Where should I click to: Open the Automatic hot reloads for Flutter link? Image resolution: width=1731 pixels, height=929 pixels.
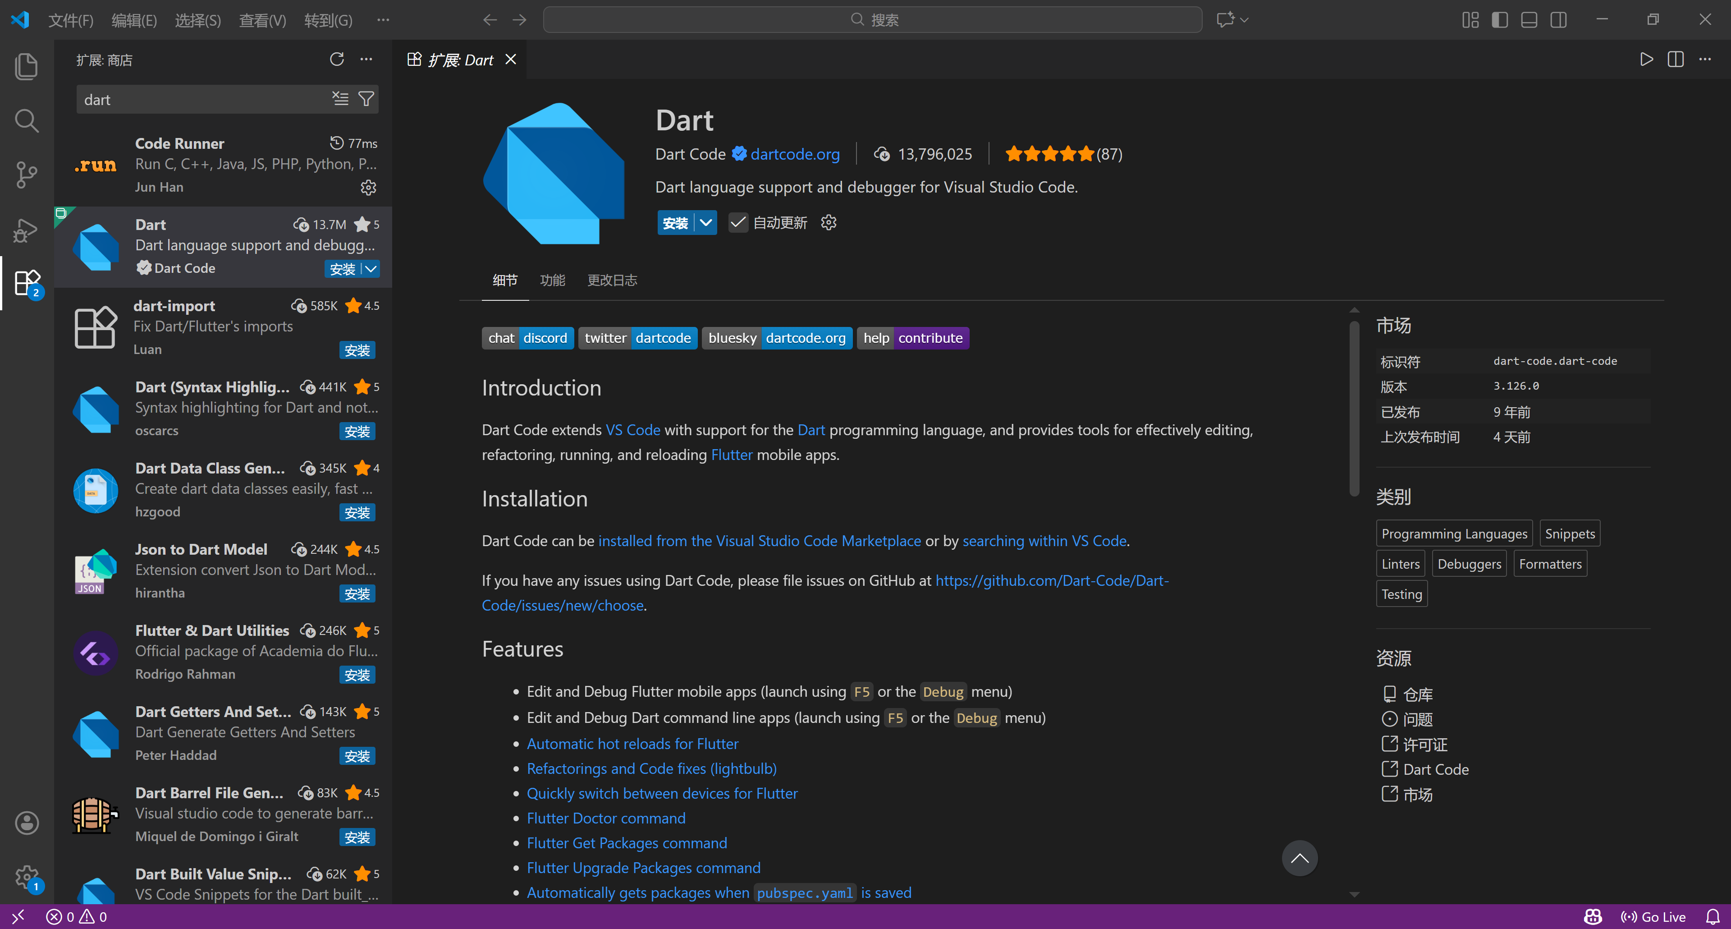(x=632, y=744)
